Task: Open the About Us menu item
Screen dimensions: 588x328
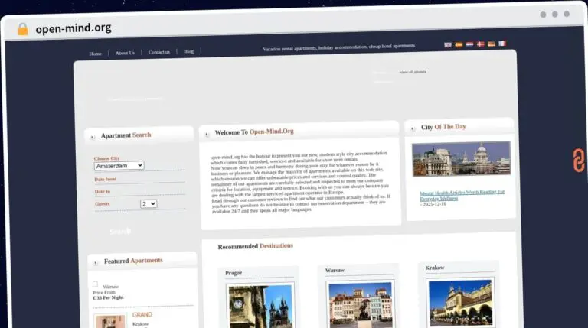Action: [x=125, y=53]
